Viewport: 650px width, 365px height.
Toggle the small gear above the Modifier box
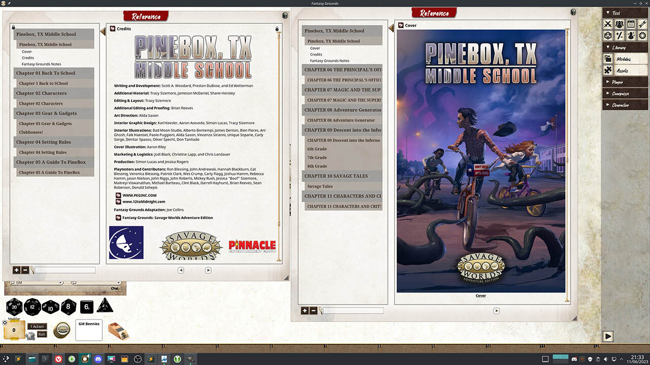(x=5, y=323)
